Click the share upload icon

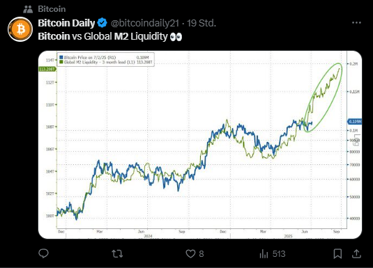[356, 253]
